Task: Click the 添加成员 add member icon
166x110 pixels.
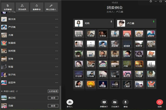Action: [x=22, y=5]
